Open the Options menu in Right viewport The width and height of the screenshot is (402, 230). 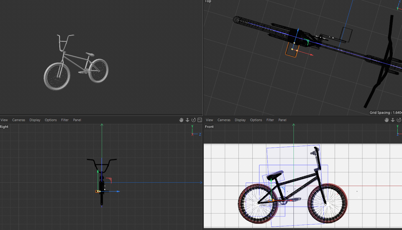point(51,120)
